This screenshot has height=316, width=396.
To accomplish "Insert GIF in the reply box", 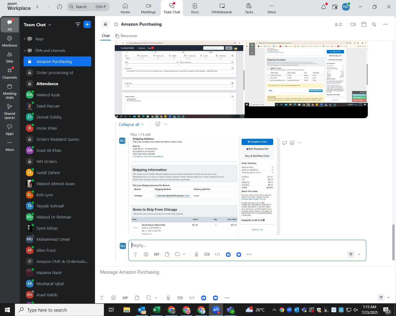I will coord(157,254).
